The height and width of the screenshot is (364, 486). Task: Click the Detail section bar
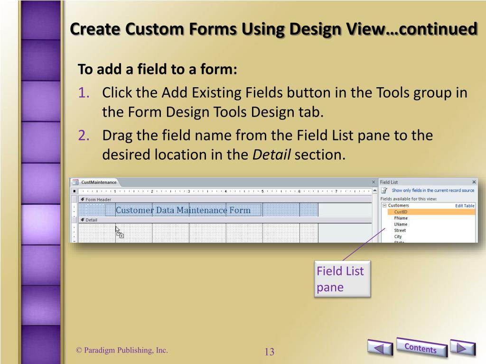click(x=225, y=220)
